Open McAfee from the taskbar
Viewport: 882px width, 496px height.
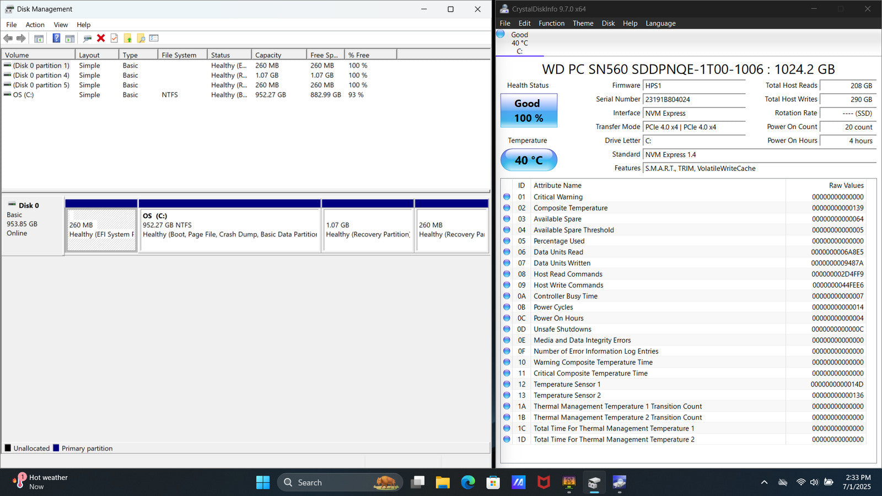544,483
